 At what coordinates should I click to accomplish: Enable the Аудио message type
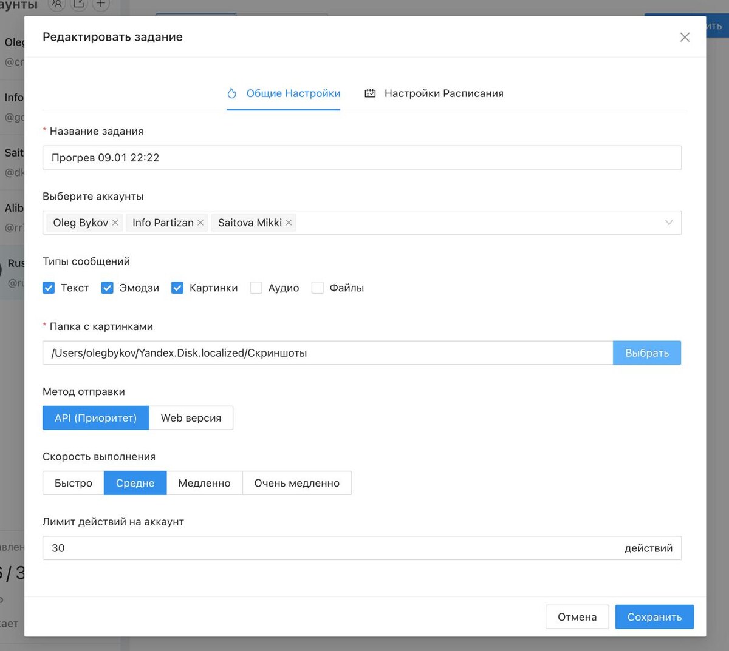pos(256,288)
